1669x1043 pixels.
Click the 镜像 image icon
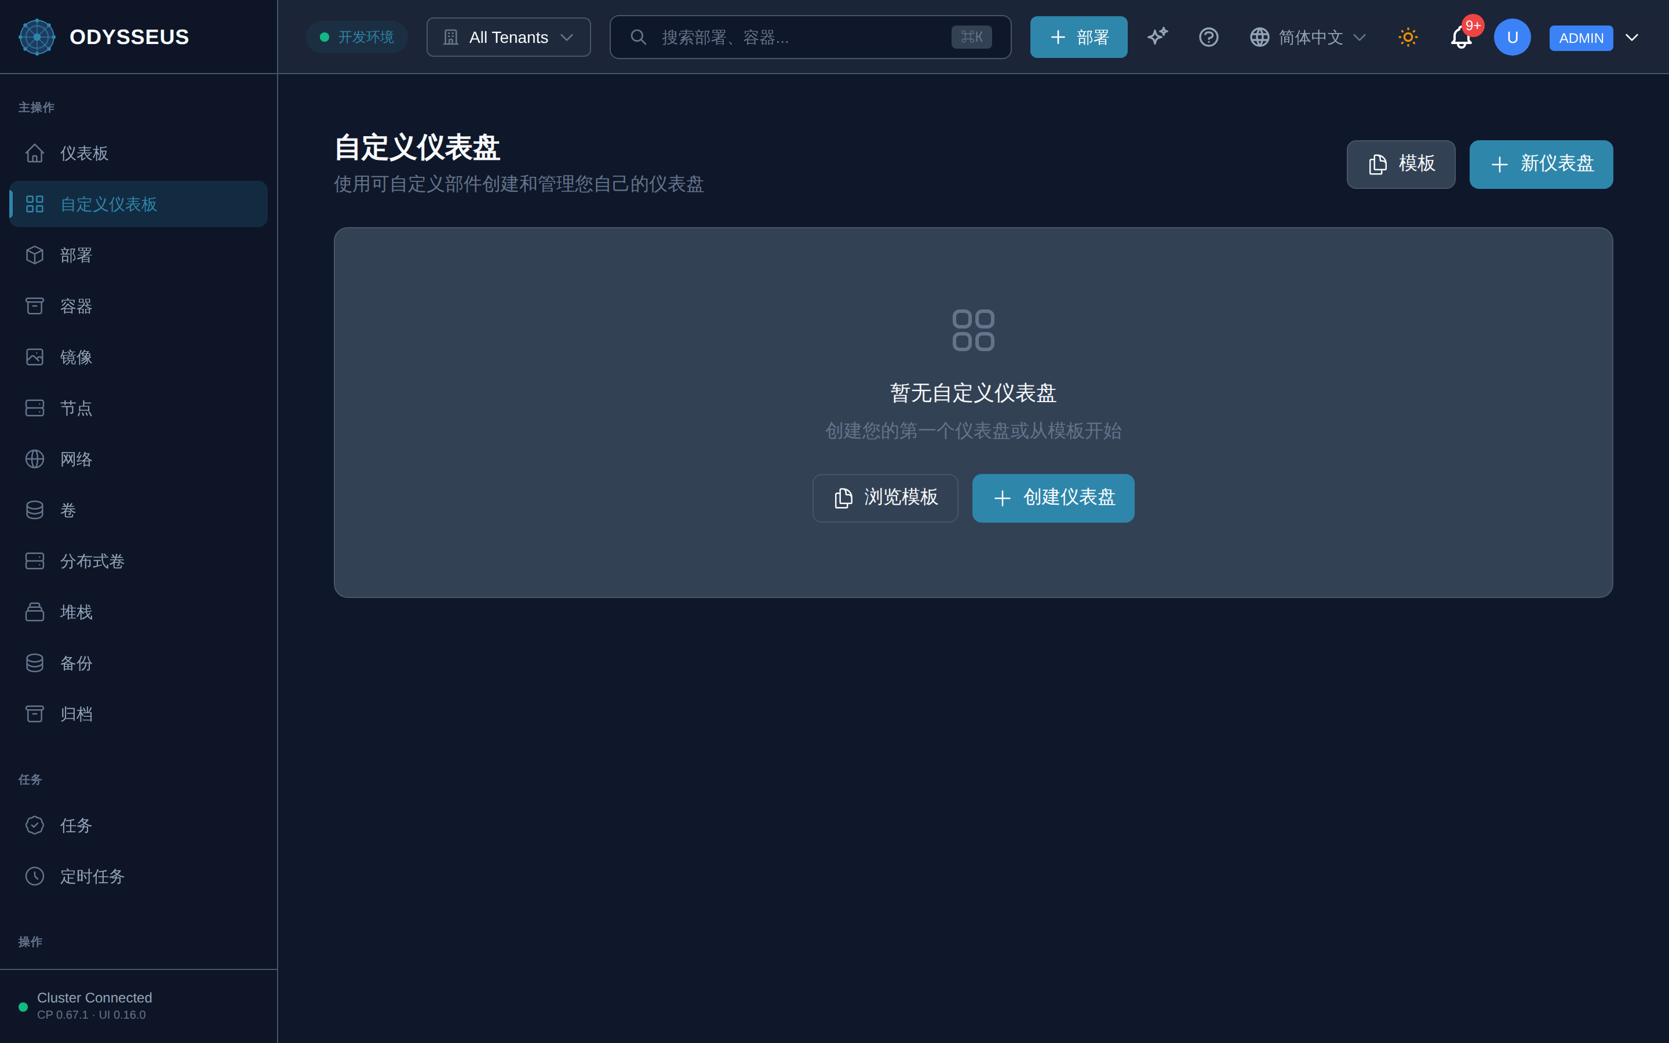pos(35,358)
